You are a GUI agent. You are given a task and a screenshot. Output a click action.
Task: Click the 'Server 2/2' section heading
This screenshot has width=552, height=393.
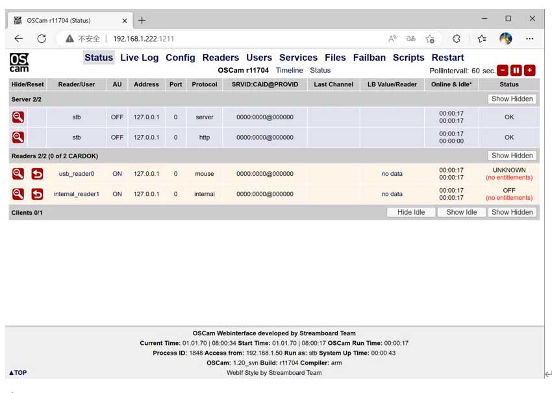coord(27,99)
